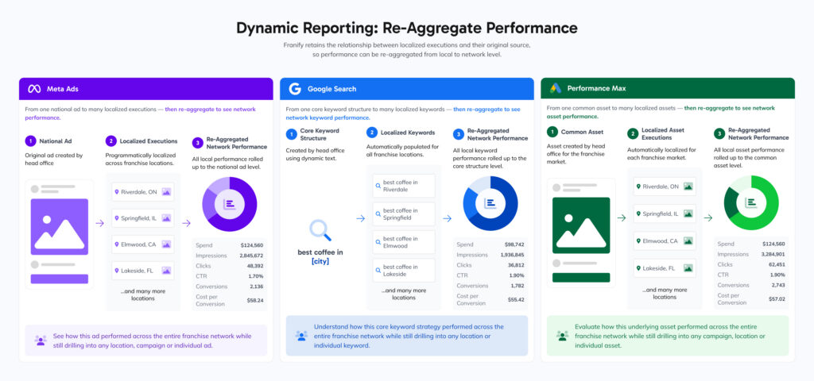The width and height of the screenshot is (814, 381).
Task: Click the location pin for Riverdale, ON in the green panel
Action: (x=638, y=187)
